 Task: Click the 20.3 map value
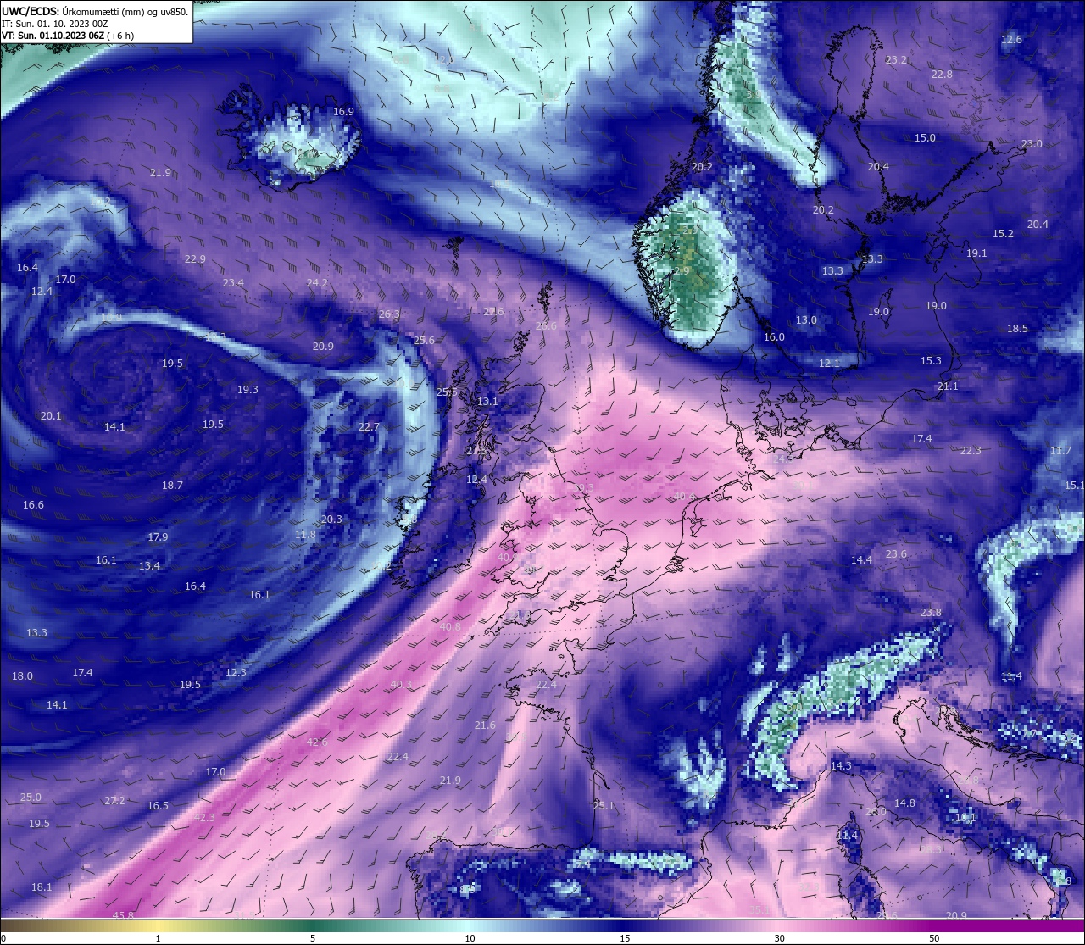coord(331,520)
